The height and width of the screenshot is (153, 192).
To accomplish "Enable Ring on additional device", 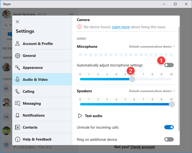I will 169,139.
